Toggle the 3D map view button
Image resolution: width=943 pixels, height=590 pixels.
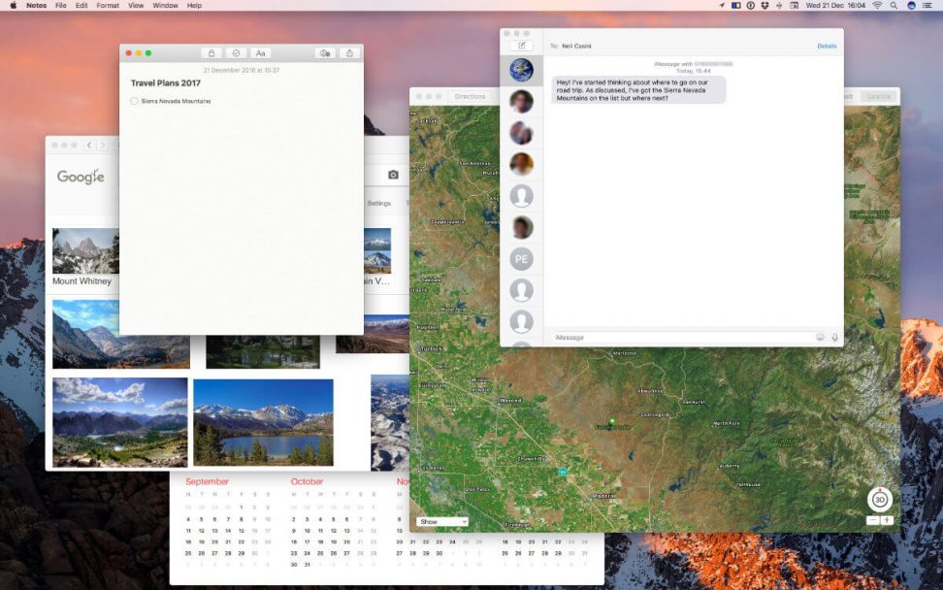(879, 500)
